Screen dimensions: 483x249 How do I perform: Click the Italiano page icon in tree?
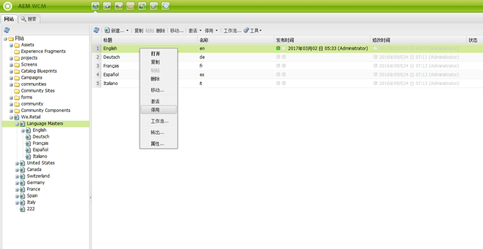pyautogui.click(x=28, y=156)
